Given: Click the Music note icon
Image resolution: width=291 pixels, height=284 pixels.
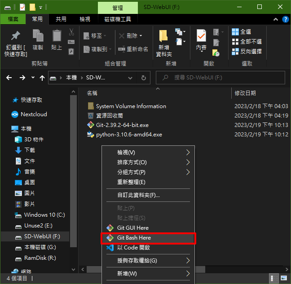Looking at the screenshot, I should (18, 172).
